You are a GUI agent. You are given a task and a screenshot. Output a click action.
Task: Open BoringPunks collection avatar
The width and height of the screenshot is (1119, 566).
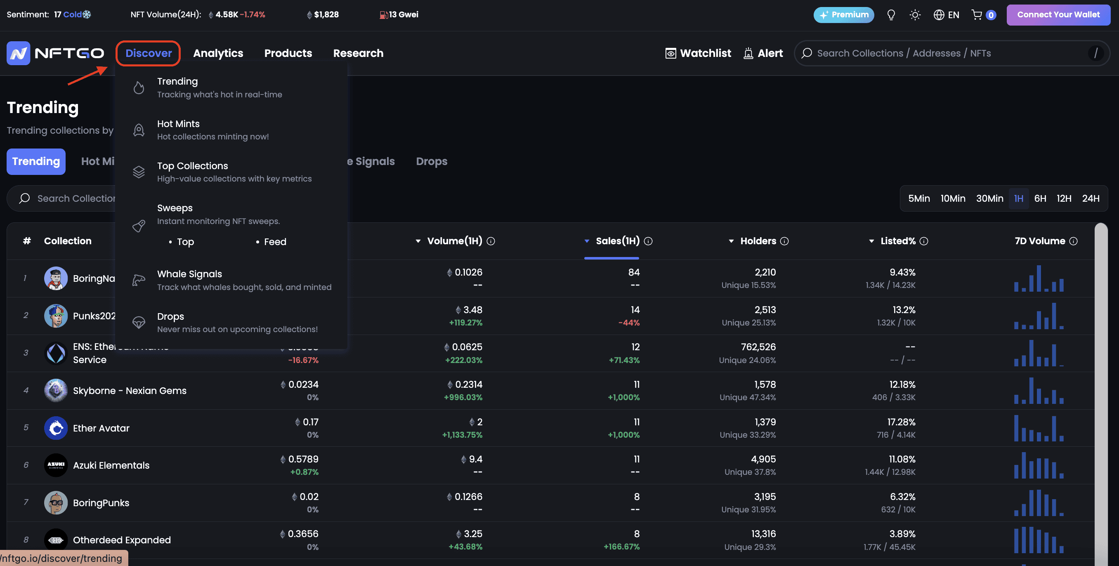click(56, 502)
